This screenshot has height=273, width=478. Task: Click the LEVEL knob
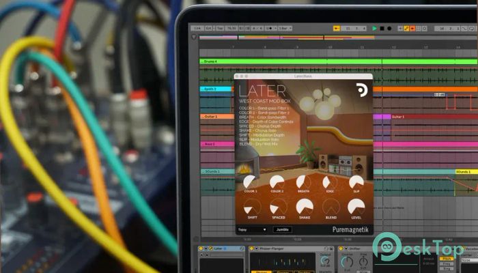pos(356,207)
